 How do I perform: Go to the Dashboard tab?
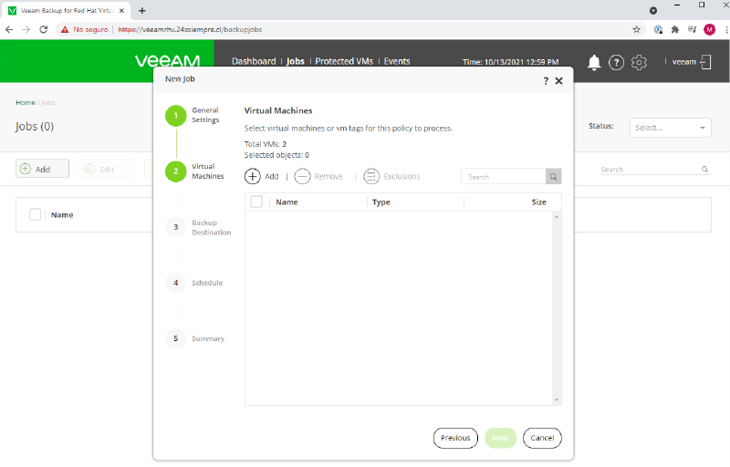coord(254,61)
